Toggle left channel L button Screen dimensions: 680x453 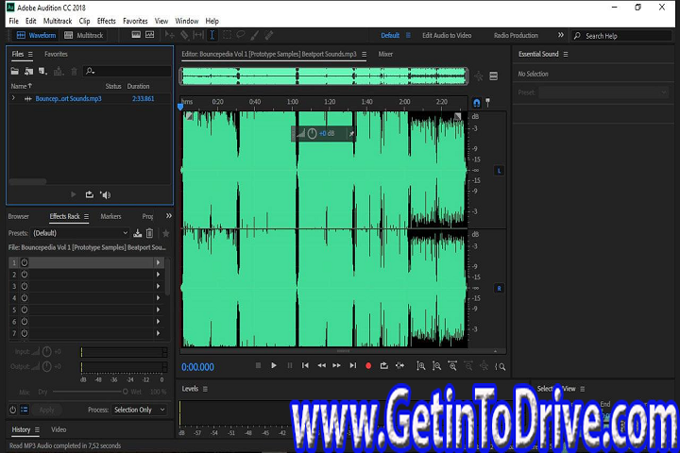[499, 171]
